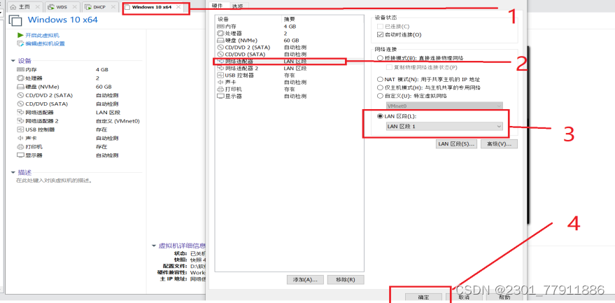The width and height of the screenshot is (615, 303).
Task: Select the LAN 区段(L) radio button
Action: click(x=380, y=116)
